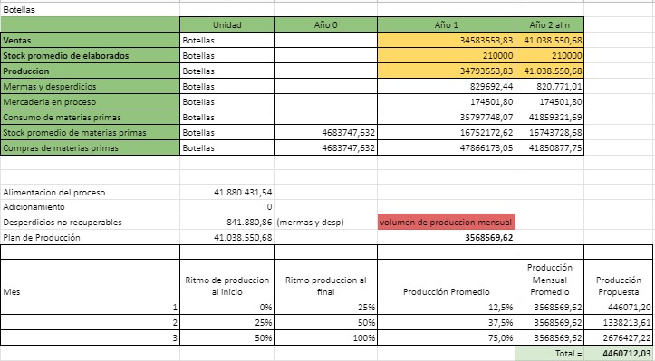Select the Año 2 al n header cell
The height and width of the screenshot is (361, 655).
pyautogui.click(x=549, y=25)
